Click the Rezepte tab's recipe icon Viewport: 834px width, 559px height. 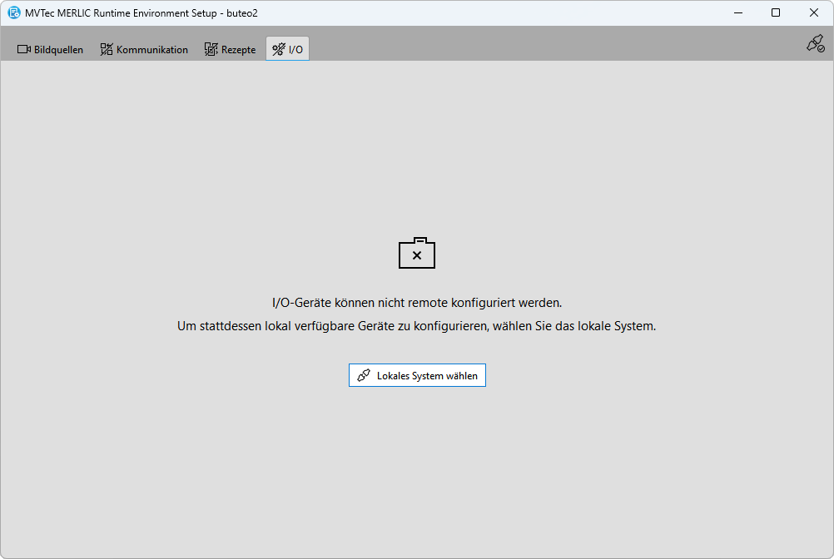(x=211, y=49)
